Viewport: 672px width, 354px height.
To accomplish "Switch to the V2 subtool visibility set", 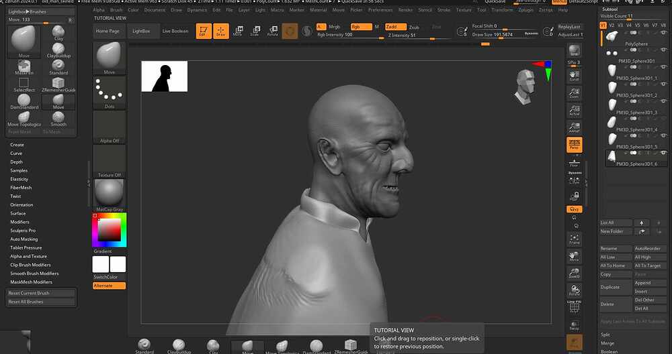I will pos(612,25).
